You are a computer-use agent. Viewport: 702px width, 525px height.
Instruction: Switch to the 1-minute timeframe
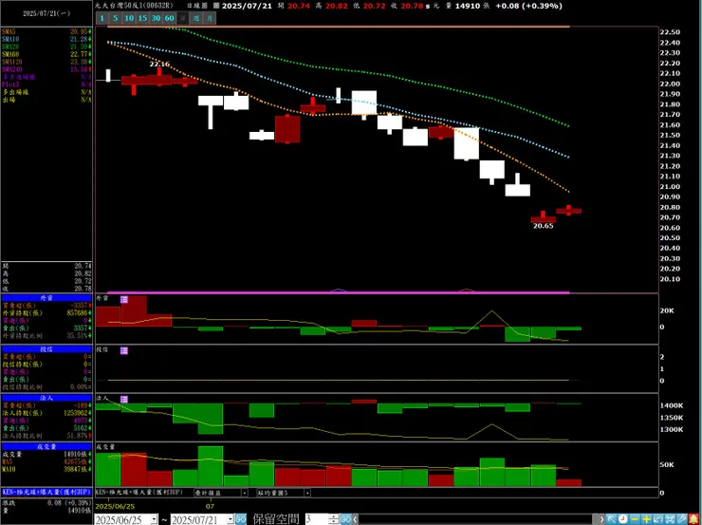(x=102, y=18)
